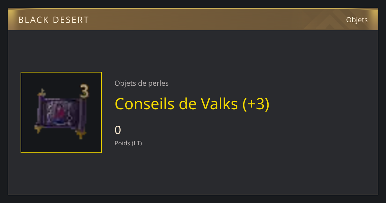Click the golden scroll handle bottom left
Image resolution: width=386 pixels, height=203 pixels.
click(39, 129)
